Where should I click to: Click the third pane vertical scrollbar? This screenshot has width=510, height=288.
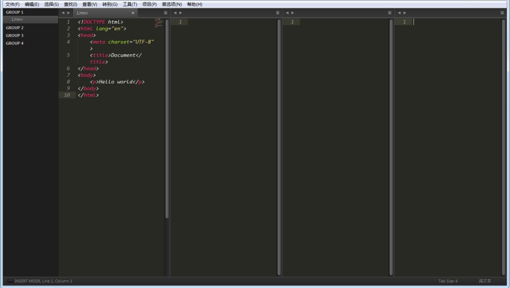pos(391,147)
